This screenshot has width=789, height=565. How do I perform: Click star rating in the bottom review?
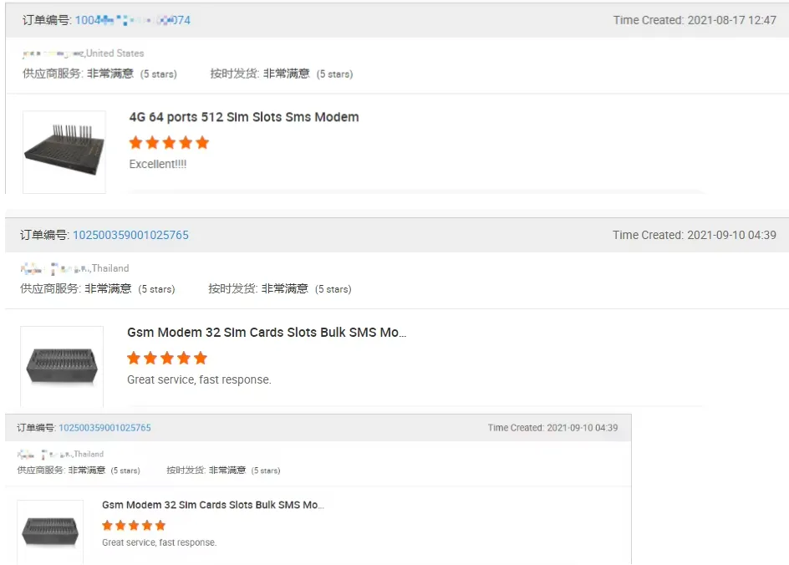(134, 526)
